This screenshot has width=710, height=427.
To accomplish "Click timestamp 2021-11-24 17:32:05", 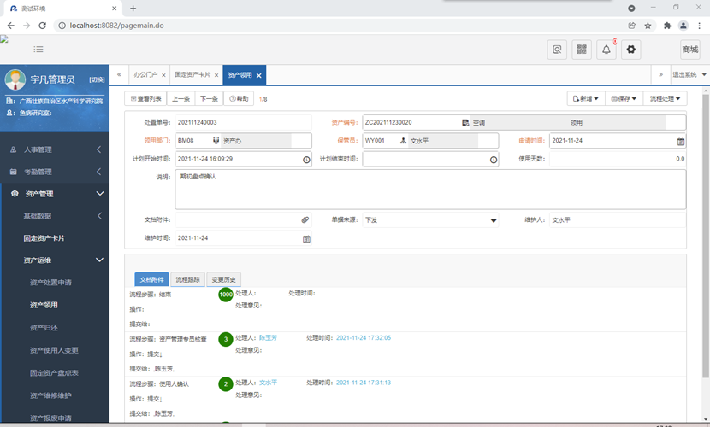I will click(x=364, y=338).
